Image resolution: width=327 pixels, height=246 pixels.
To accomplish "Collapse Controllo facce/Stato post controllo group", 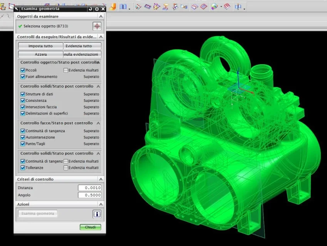I will pos(98,123).
